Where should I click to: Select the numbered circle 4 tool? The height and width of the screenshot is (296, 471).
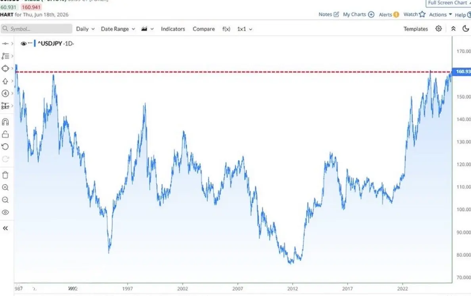[x=5, y=94]
